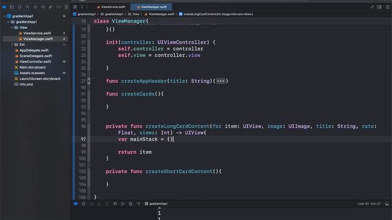Image resolution: width=392 pixels, height=220 pixels.
Task: Click gradientApp1 group in jump bar
Action: [112, 14]
